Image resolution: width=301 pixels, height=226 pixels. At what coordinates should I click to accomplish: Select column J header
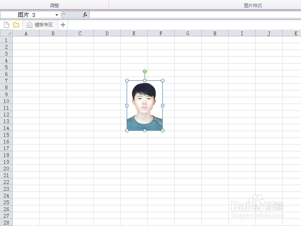269,34
